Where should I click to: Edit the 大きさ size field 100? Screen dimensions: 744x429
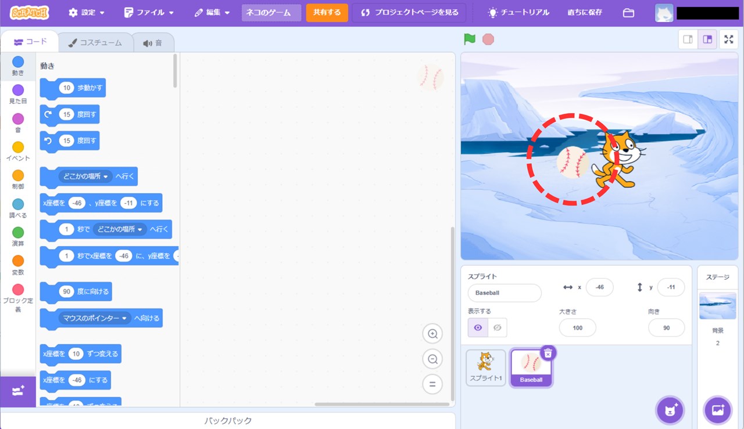pos(578,328)
